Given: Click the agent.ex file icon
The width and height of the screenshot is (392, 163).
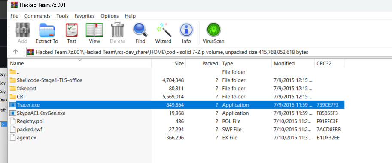Looking at the screenshot, I should point(12,138).
